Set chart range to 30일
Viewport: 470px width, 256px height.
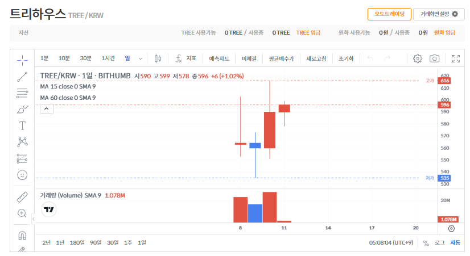coord(113,242)
